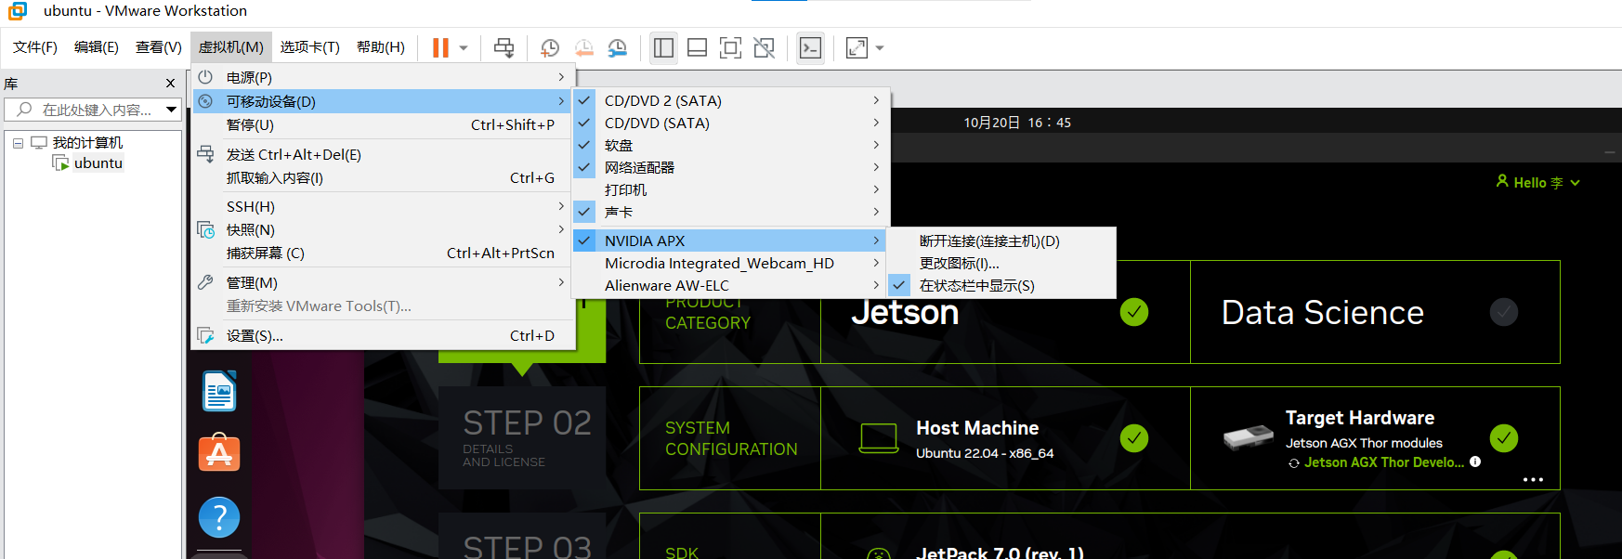This screenshot has height=559, width=1622.
Task: Open the Hello 李 account dropdown
Action: point(1537,182)
